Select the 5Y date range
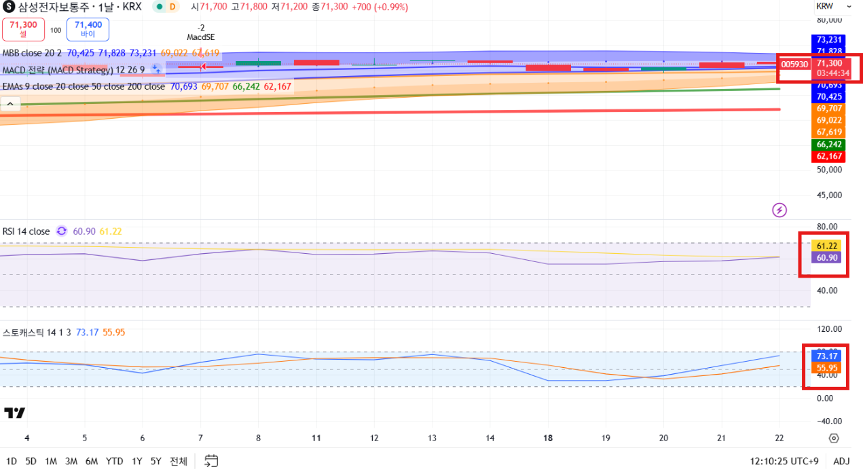The width and height of the screenshot is (863, 469). point(156,462)
